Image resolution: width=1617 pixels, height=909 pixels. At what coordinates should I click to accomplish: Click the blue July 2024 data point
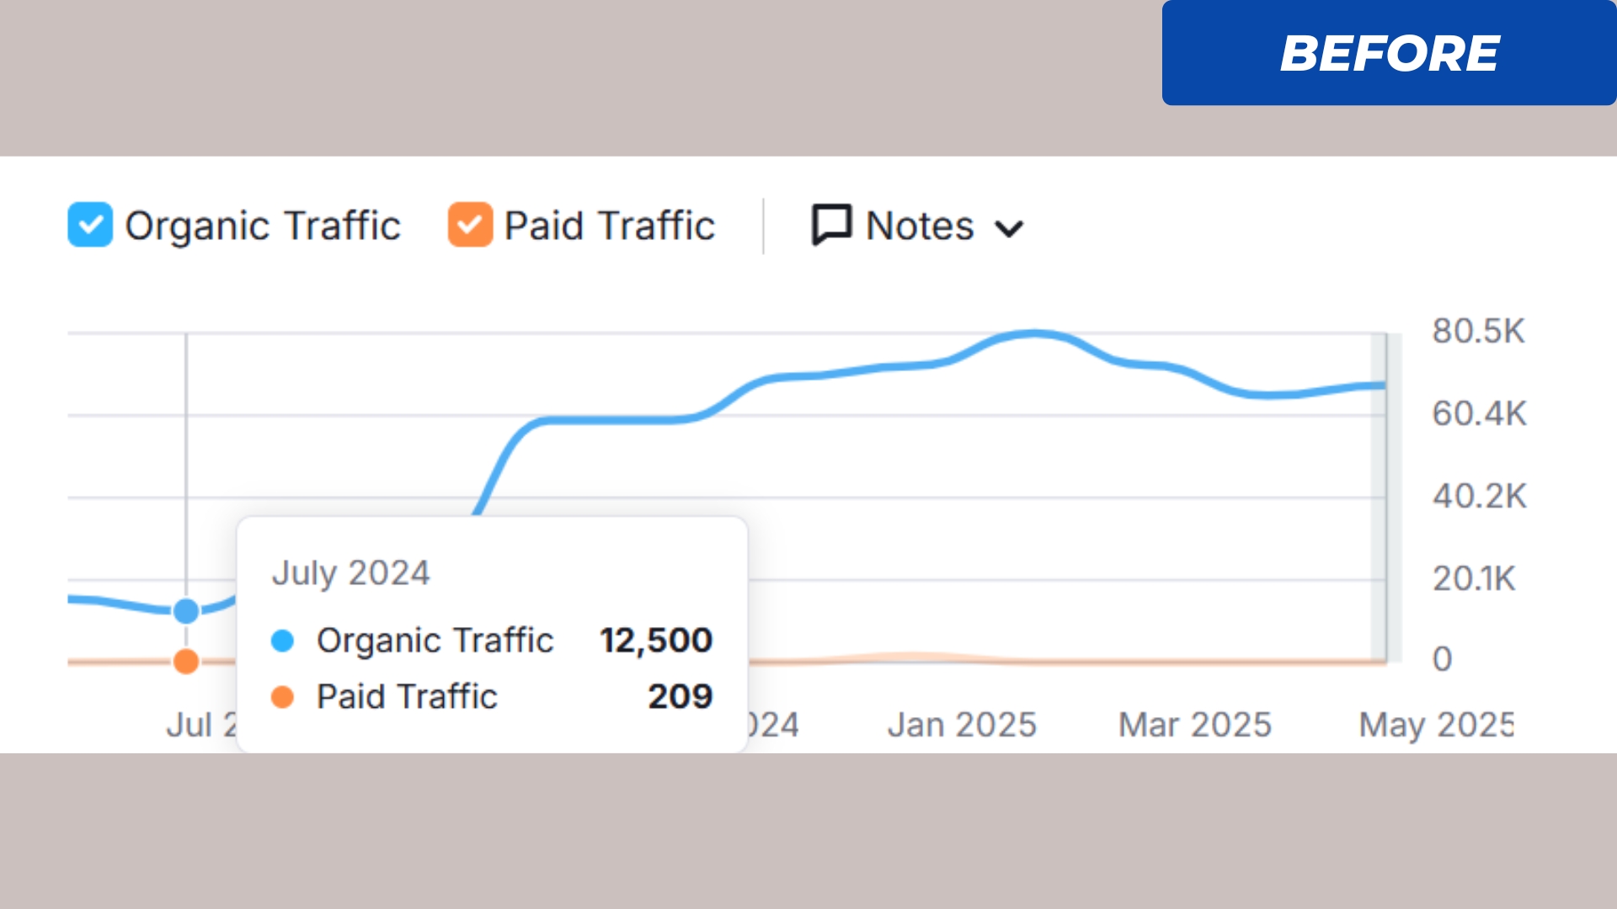click(186, 611)
